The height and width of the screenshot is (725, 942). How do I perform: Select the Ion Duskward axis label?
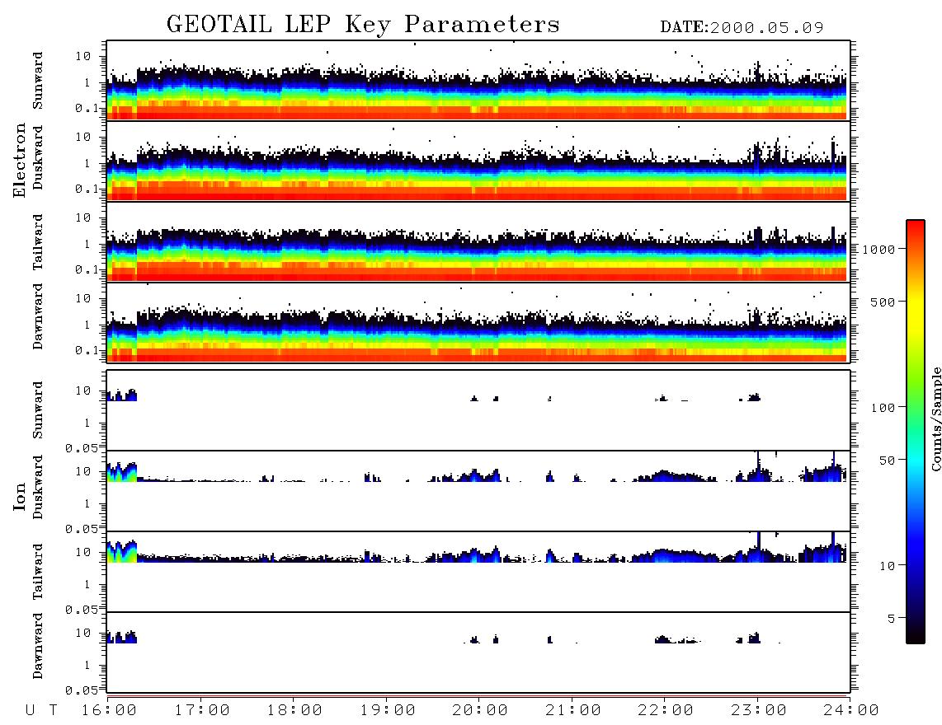[x=38, y=487]
